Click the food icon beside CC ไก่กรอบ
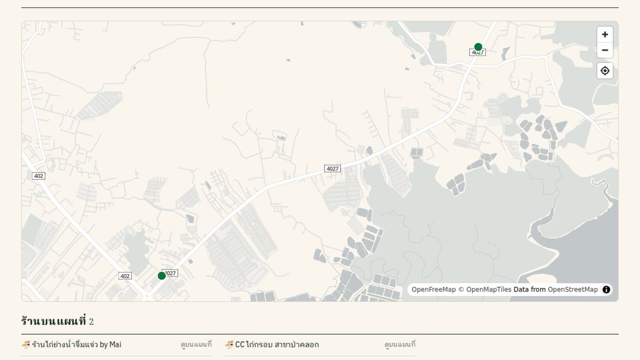The height and width of the screenshot is (360, 640). tap(229, 344)
